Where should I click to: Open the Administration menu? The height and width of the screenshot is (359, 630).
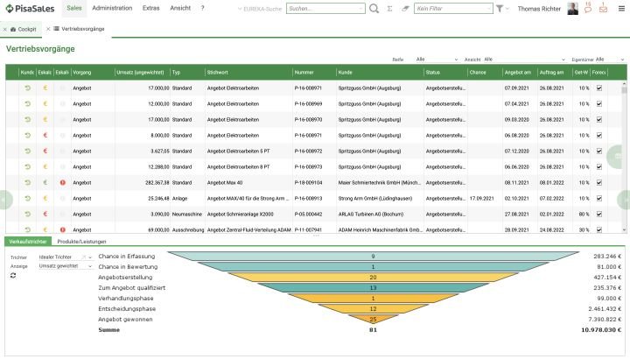pos(112,8)
